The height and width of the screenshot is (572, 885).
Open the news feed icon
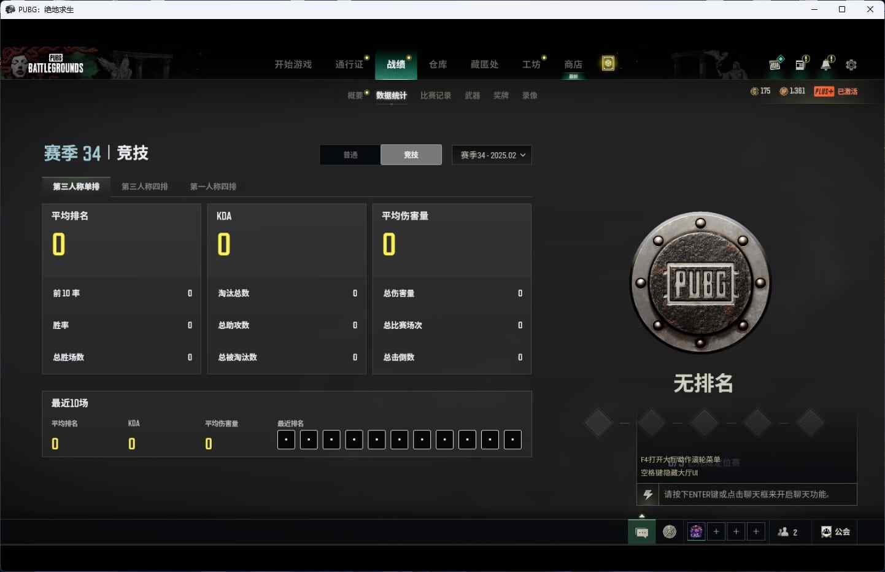801,64
